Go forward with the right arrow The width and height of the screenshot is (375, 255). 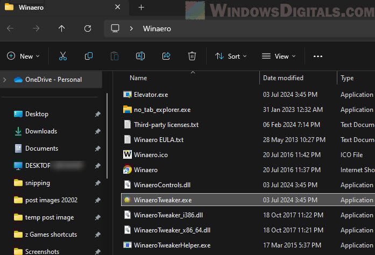[36, 29]
